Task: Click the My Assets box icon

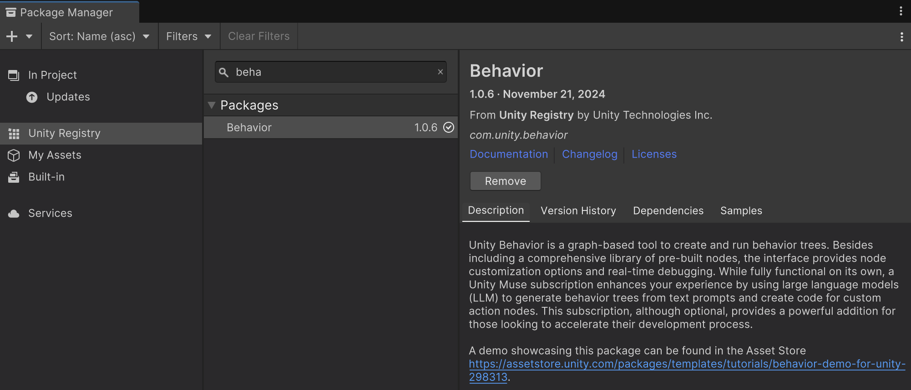Action: 14,155
